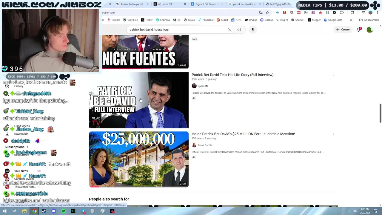Open options menu for Patrick Bet-David Life Story video
The image size is (382, 215).
point(334,74)
